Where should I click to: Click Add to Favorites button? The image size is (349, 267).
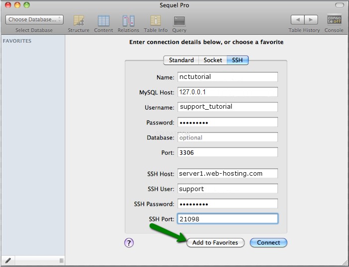[x=215, y=243]
